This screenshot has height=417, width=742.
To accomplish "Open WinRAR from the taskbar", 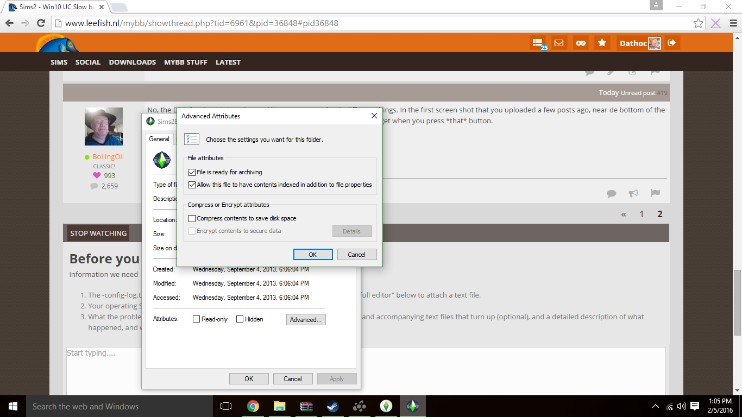I will tap(306, 406).
